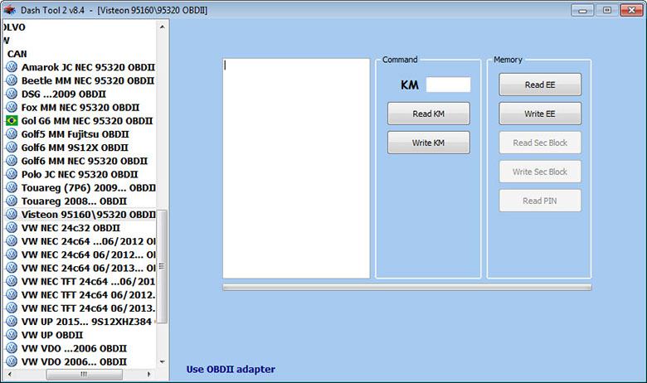Image resolution: width=647 pixels, height=383 pixels.
Task: Click the horizontal scrollbar thumb of vehicle list
Action: (x=84, y=375)
